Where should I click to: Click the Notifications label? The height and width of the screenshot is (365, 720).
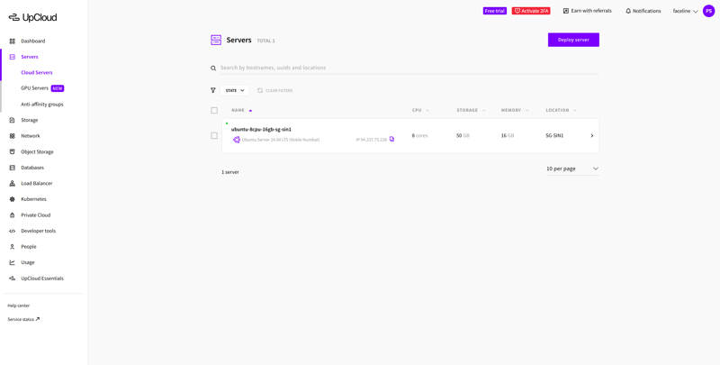(646, 11)
